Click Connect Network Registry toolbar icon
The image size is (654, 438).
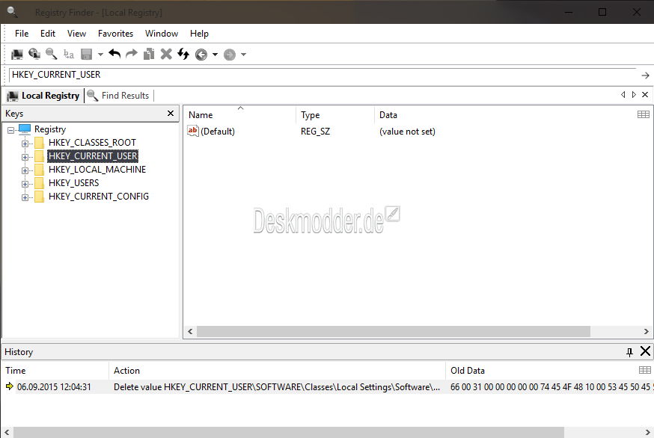(34, 54)
